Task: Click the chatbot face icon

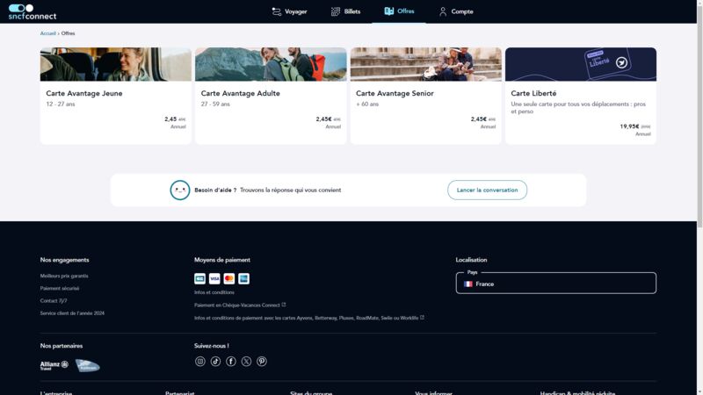Action: click(180, 190)
